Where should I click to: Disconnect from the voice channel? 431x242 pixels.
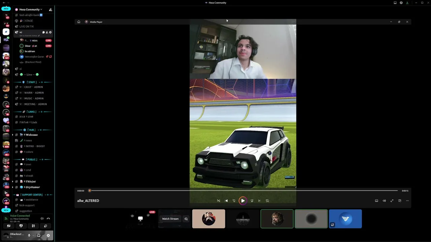click(x=48, y=218)
